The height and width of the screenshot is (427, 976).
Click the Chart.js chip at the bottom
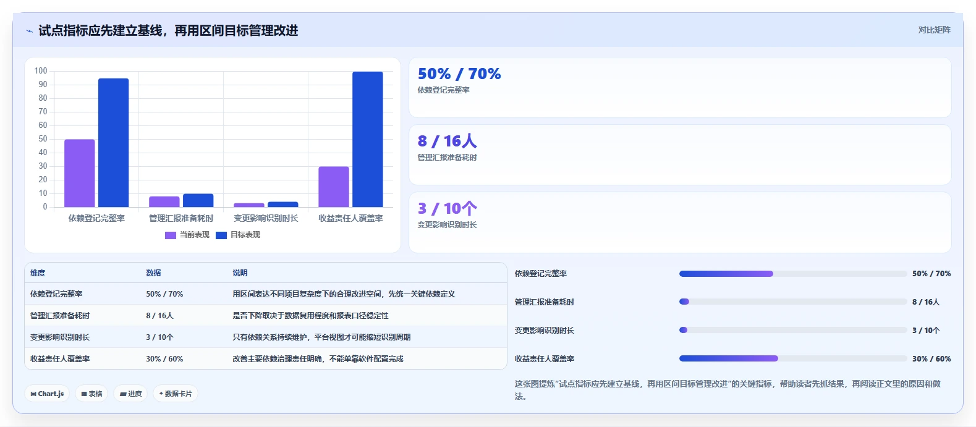click(x=47, y=394)
